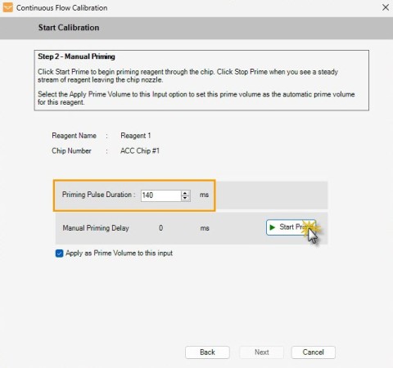Click the Manual Priming Delay label

[x=96, y=228]
